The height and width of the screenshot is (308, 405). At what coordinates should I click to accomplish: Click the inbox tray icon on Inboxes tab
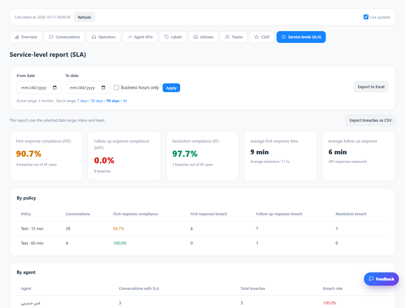click(x=196, y=37)
